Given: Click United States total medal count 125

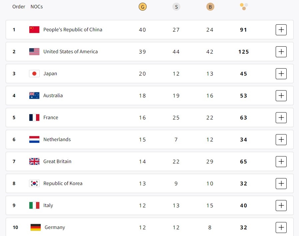Looking at the screenshot, I should click(x=244, y=52).
